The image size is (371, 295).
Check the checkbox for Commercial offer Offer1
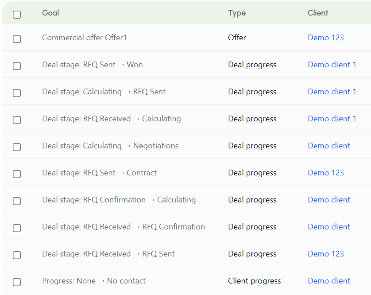(17, 39)
